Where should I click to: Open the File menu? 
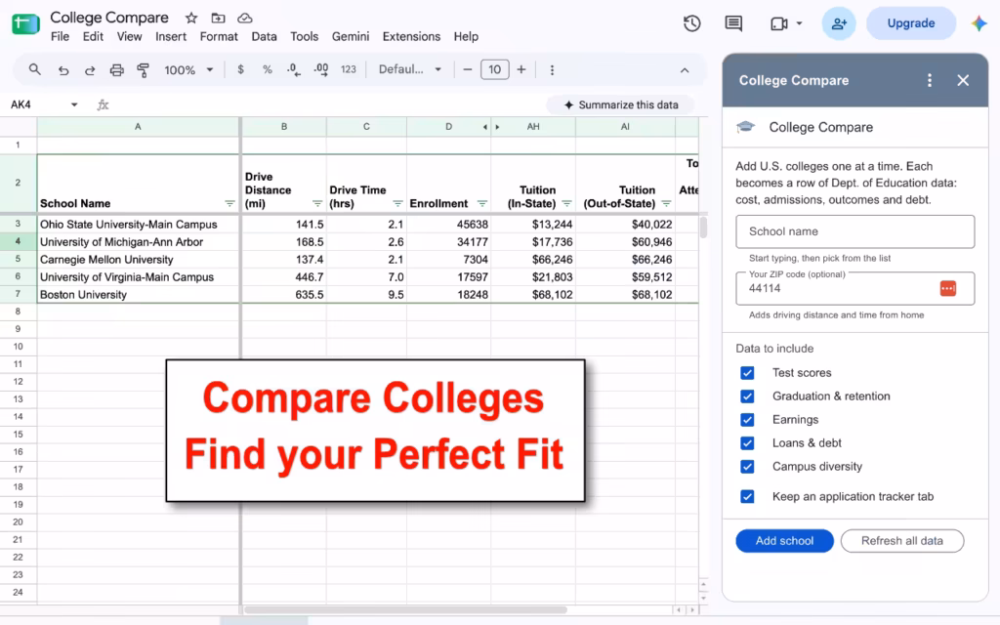click(60, 36)
